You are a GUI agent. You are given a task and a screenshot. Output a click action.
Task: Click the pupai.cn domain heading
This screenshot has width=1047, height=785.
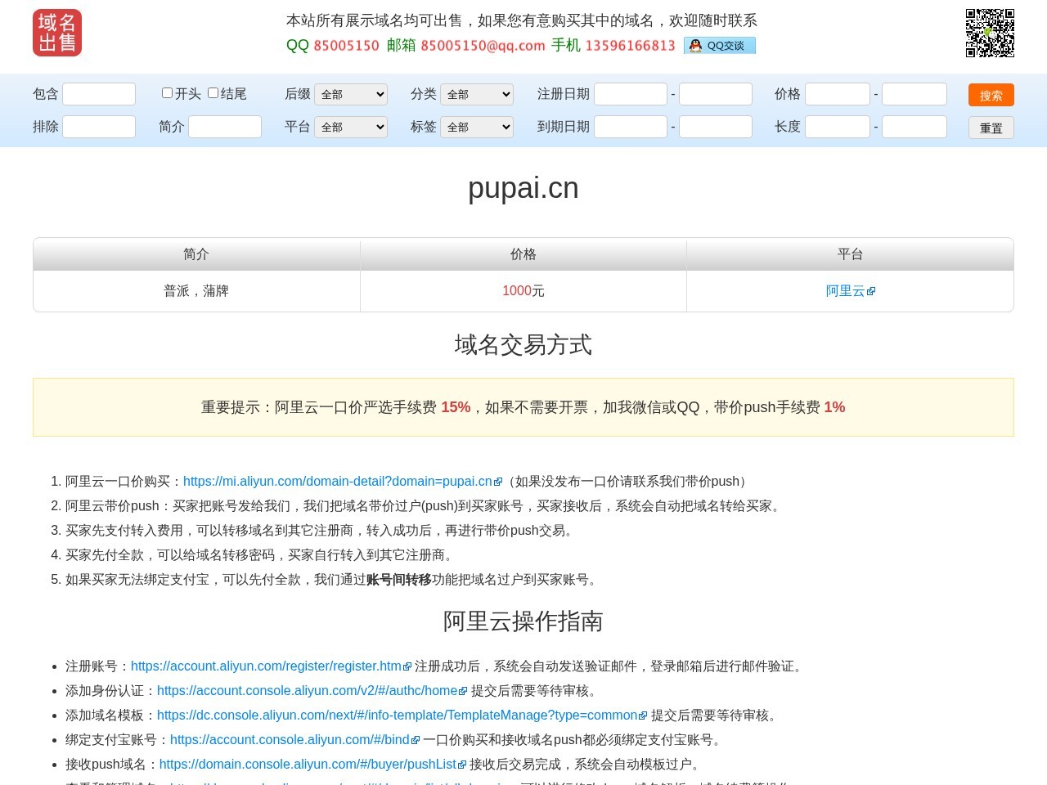tap(523, 188)
